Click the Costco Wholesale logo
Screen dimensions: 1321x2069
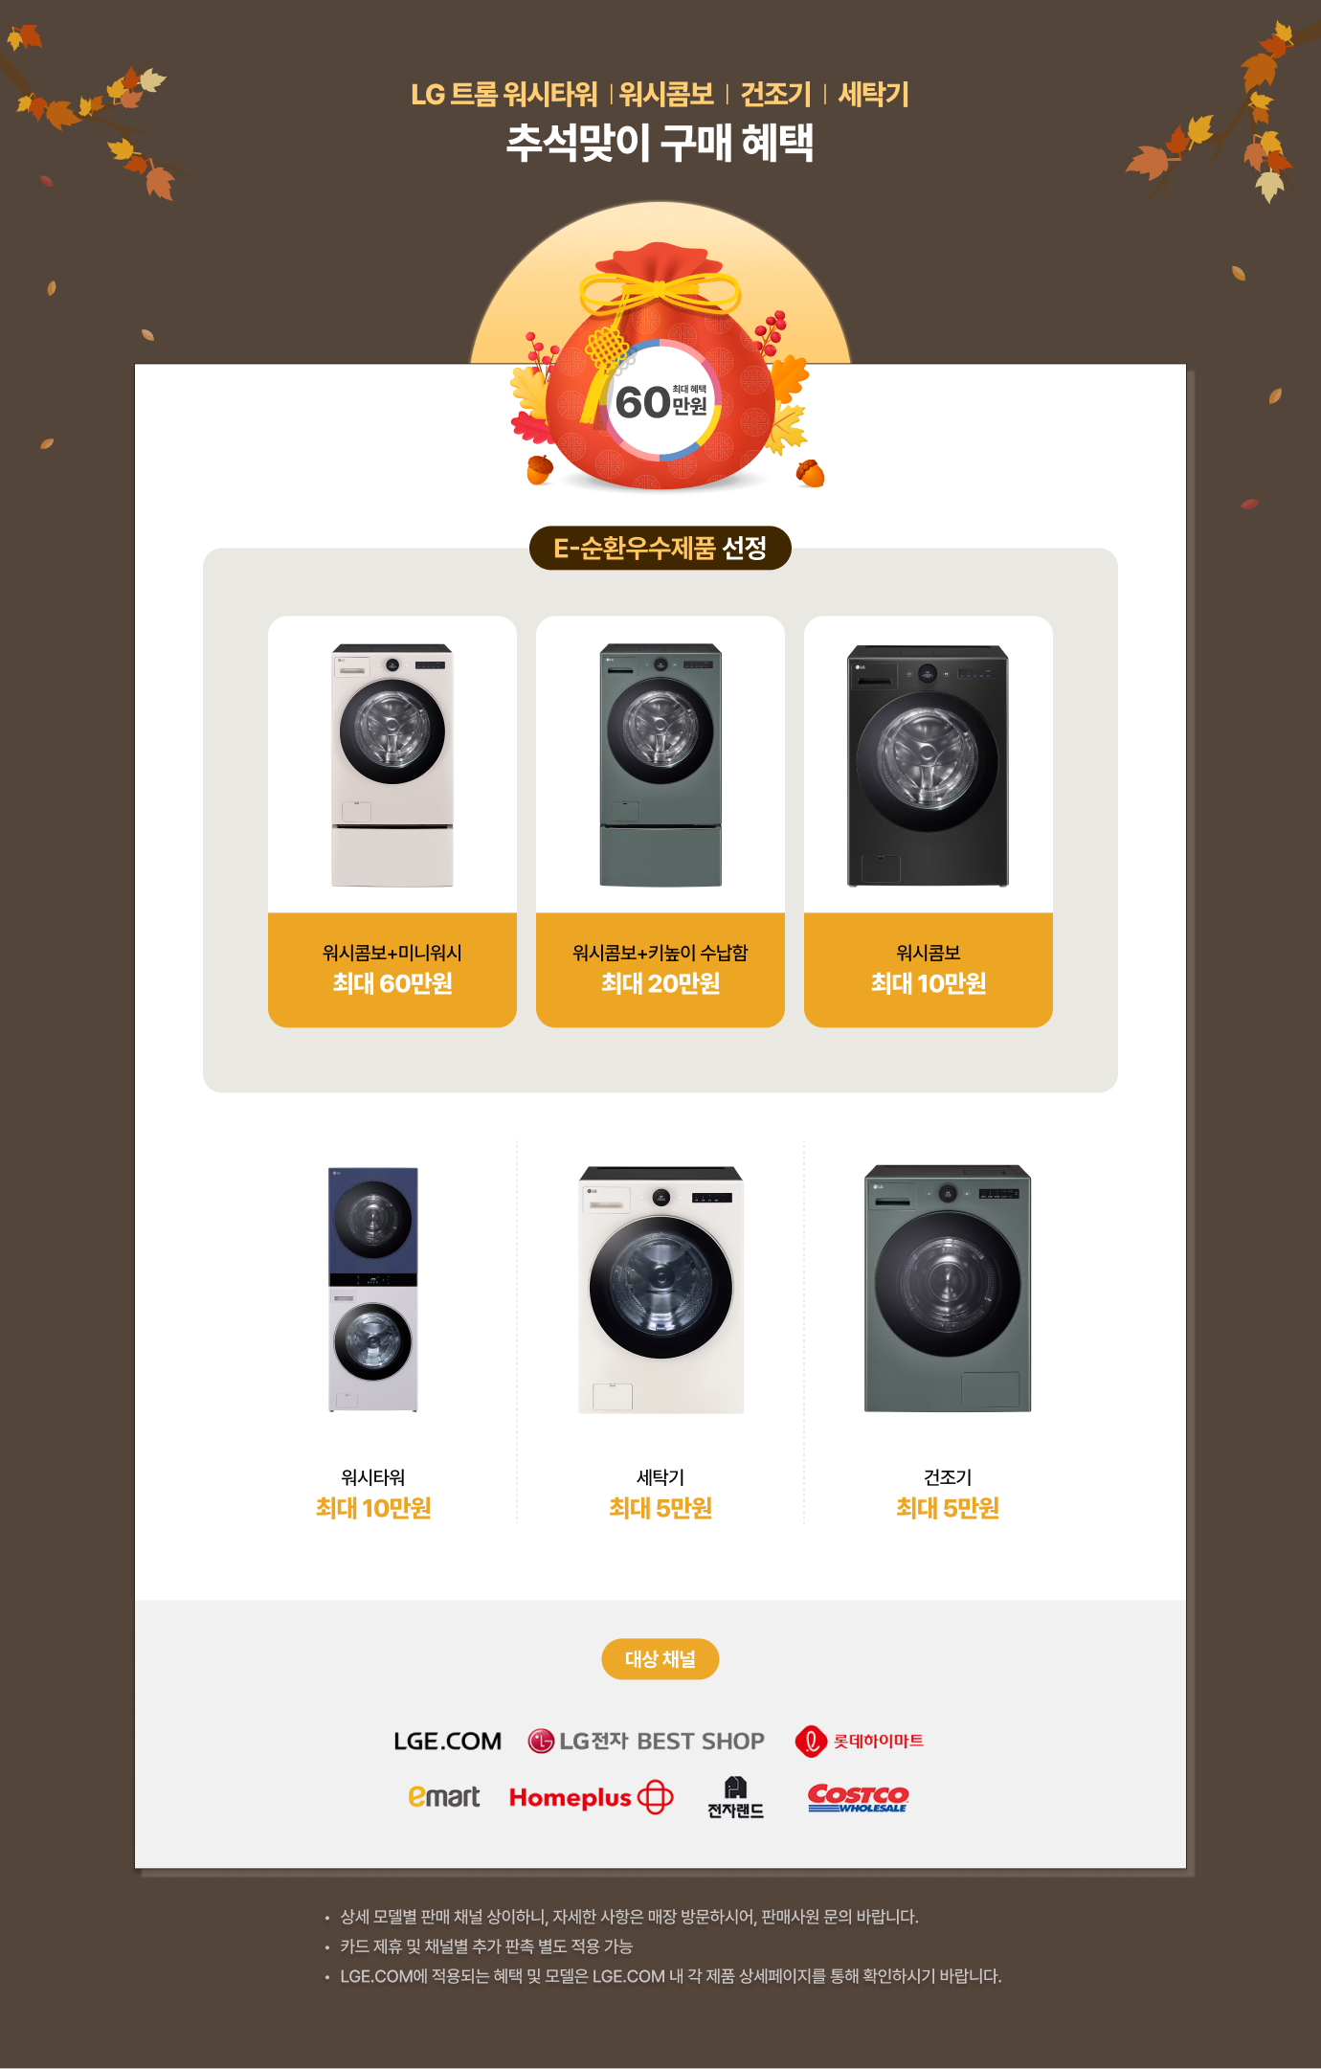858,1797
